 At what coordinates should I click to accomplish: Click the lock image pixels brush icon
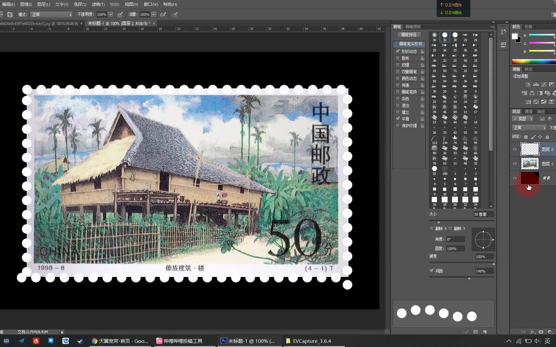tap(533, 137)
